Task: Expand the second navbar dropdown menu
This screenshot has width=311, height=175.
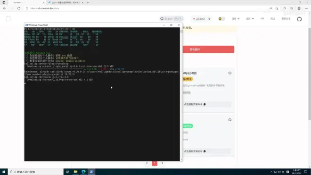Action: click(250, 19)
